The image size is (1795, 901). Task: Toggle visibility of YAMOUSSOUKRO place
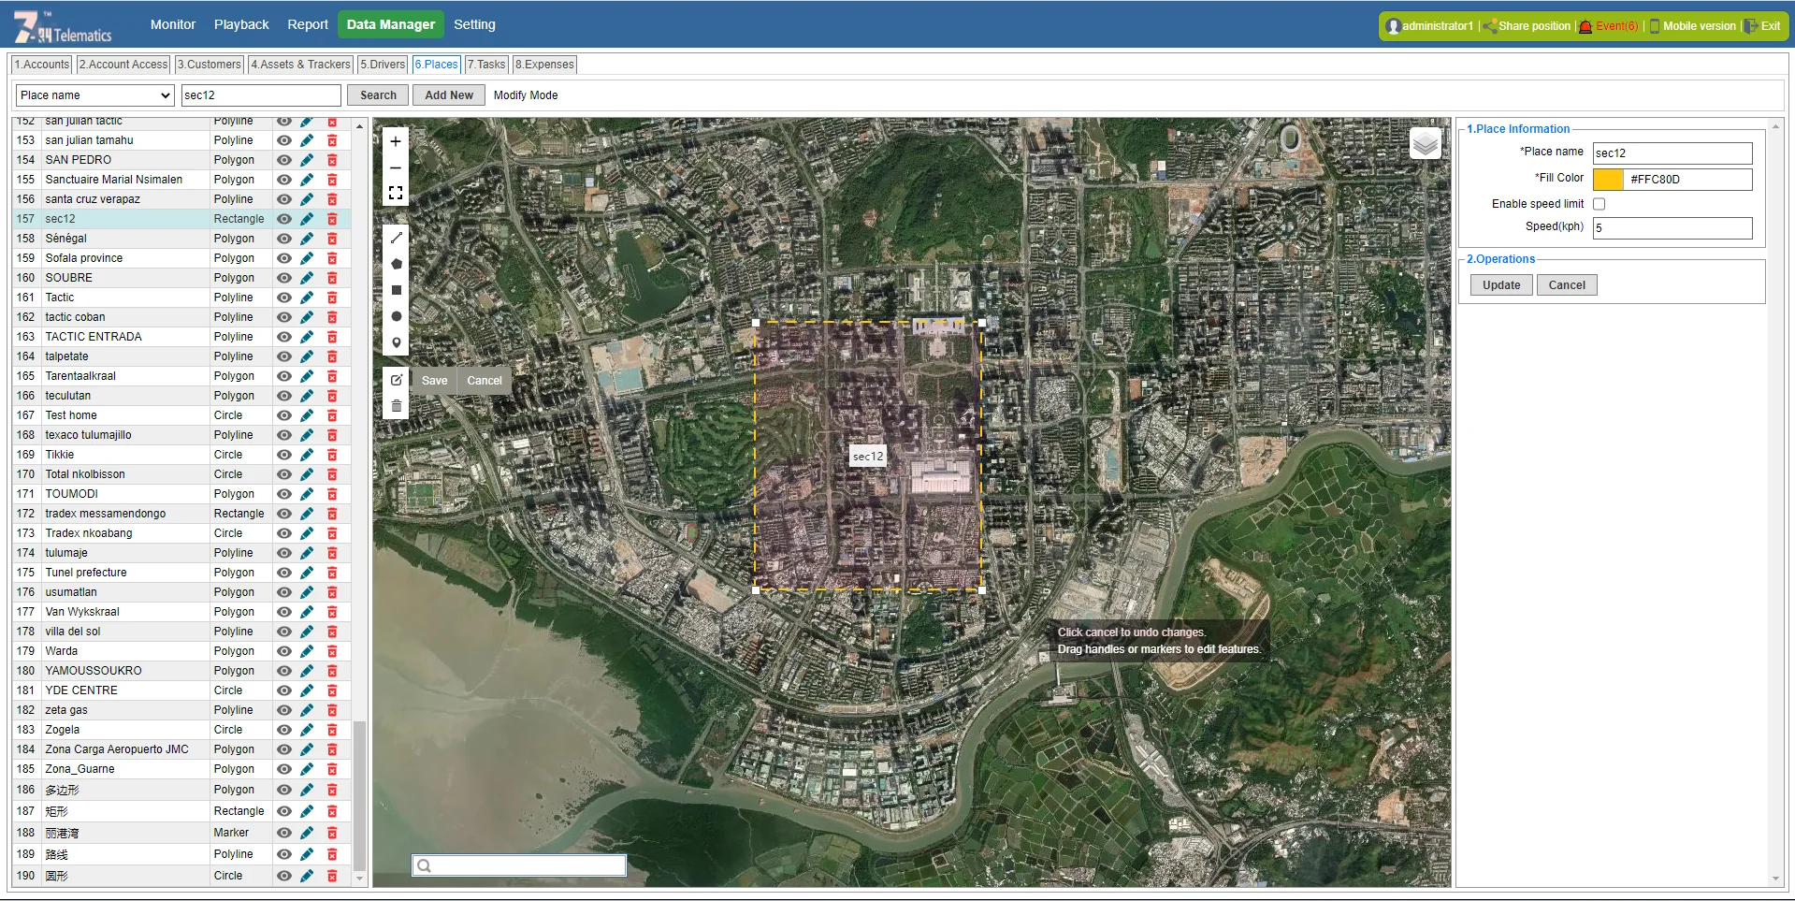[283, 671]
